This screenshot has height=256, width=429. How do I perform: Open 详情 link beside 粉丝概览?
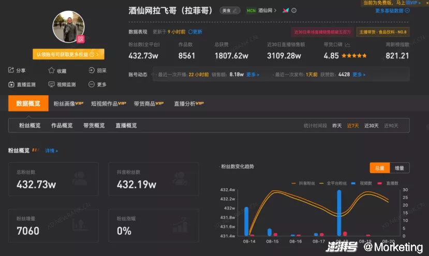52,151
